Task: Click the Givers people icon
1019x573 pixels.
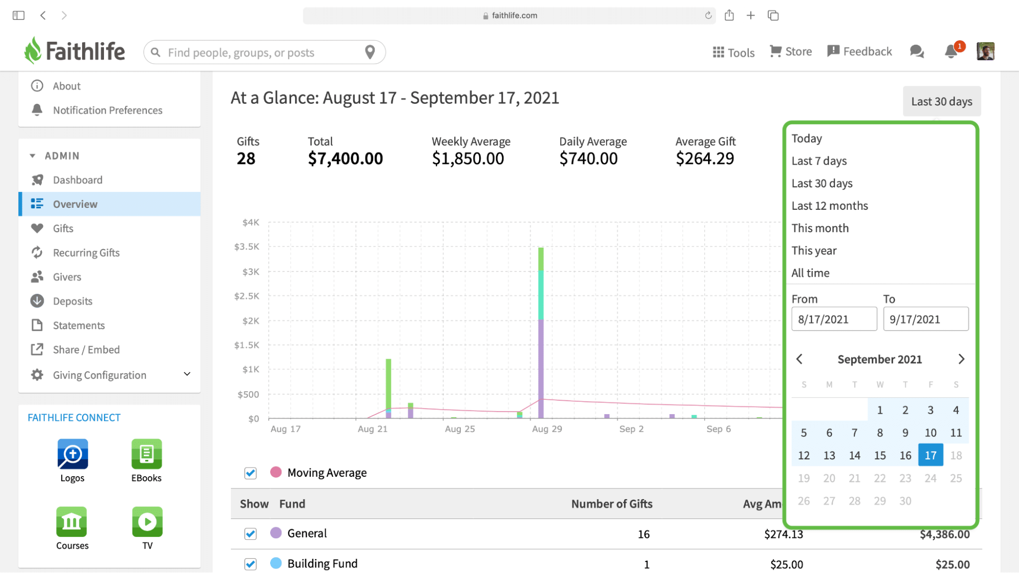Action: click(x=37, y=277)
